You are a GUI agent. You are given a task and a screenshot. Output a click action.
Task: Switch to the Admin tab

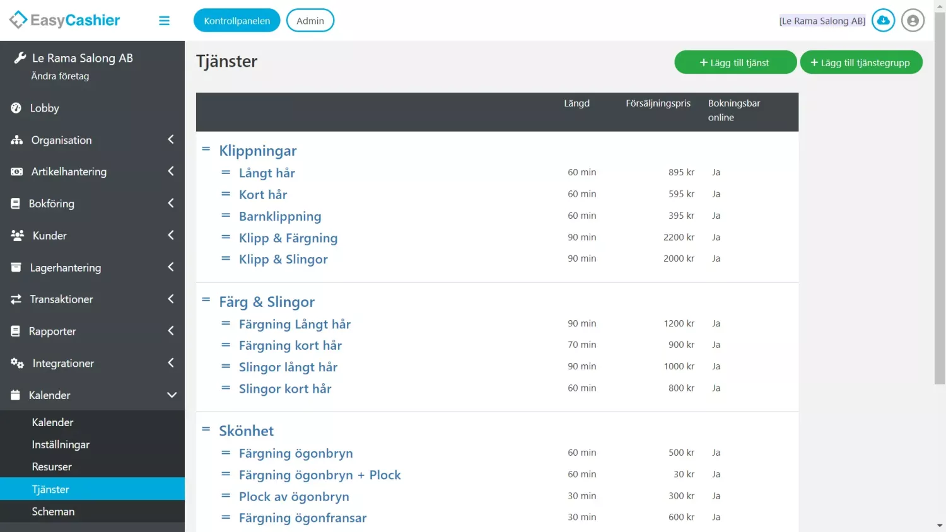310,21
